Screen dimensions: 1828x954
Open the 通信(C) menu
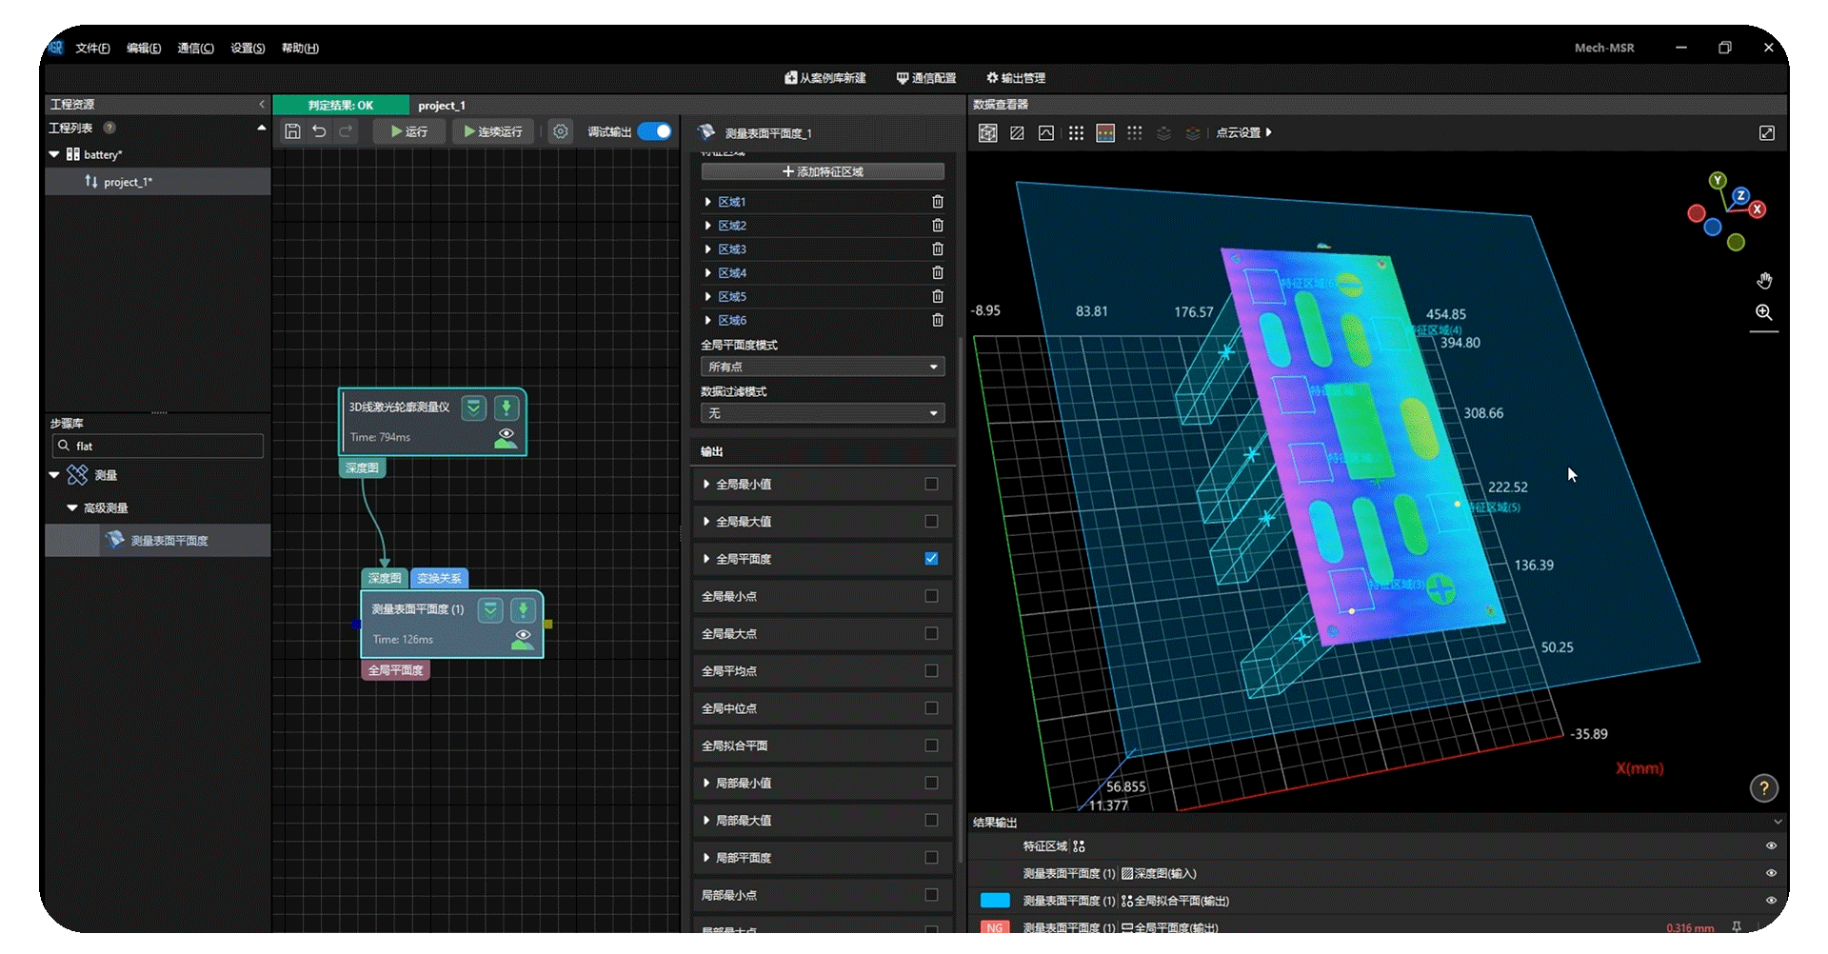tap(195, 49)
